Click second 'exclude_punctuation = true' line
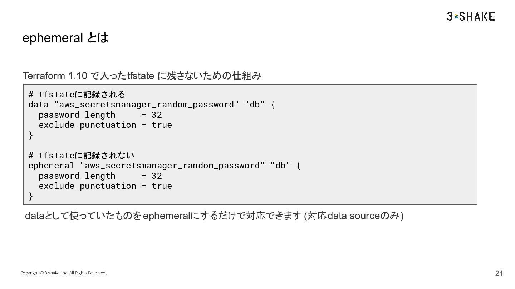 click(105, 186)
